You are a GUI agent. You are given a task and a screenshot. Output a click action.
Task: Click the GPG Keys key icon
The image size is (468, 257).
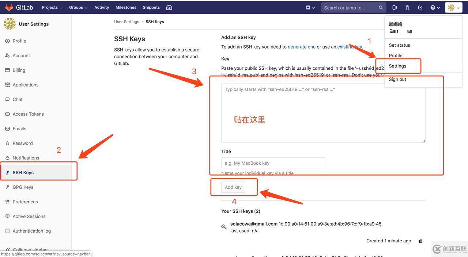(x=7, y=187)
